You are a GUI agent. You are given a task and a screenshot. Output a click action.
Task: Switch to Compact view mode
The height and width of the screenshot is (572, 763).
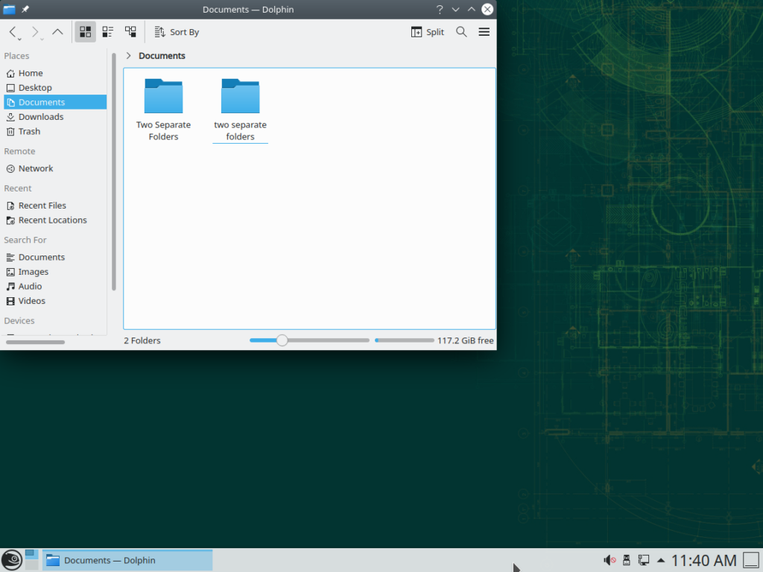coord(107,31)
